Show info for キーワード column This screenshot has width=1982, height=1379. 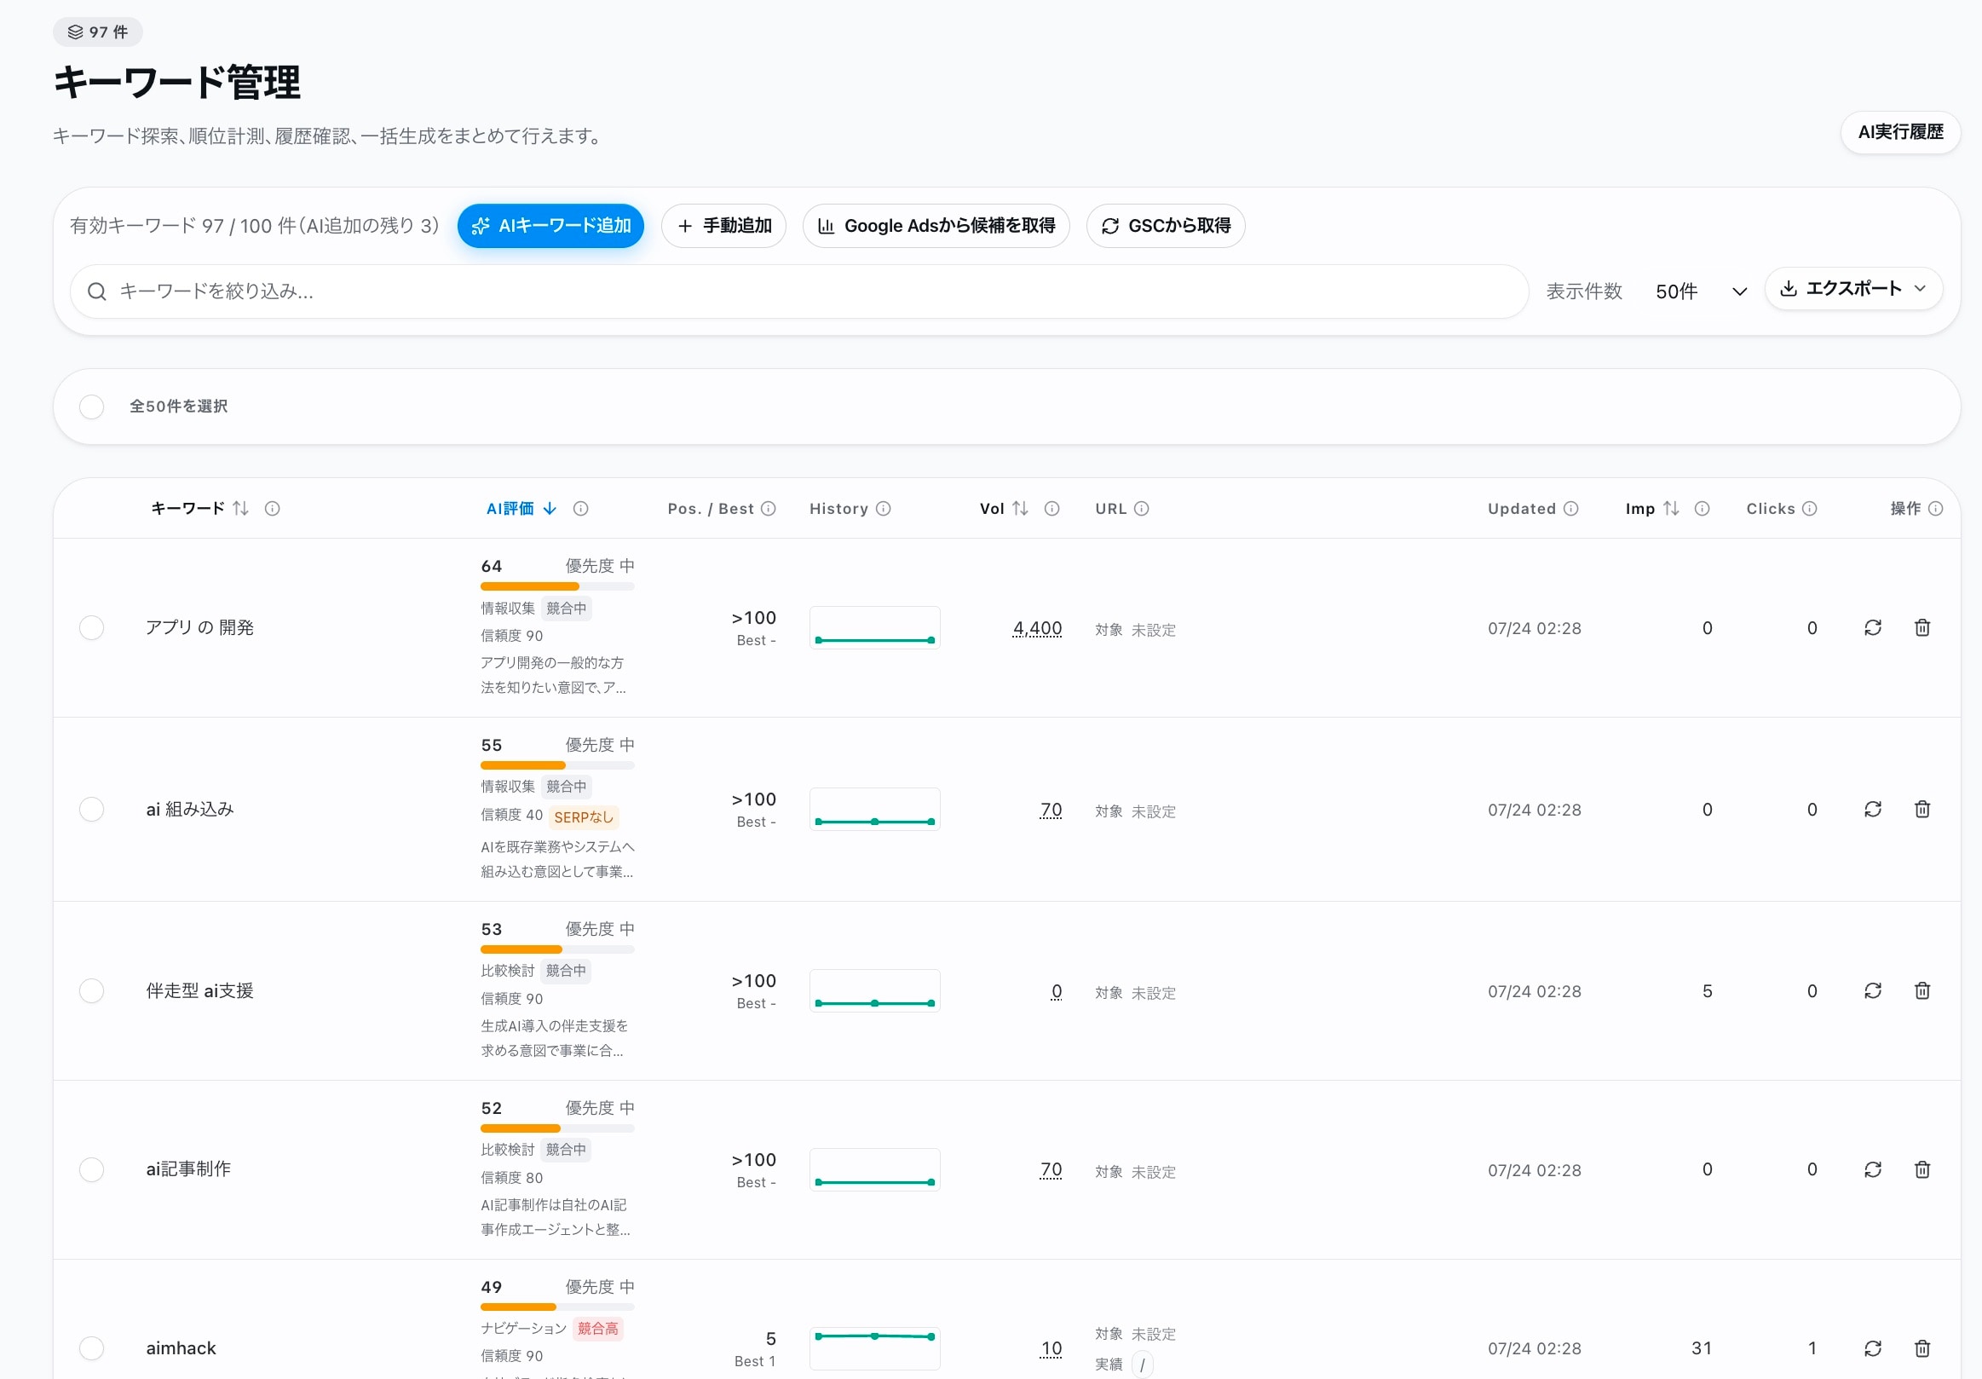coord(272,509)
